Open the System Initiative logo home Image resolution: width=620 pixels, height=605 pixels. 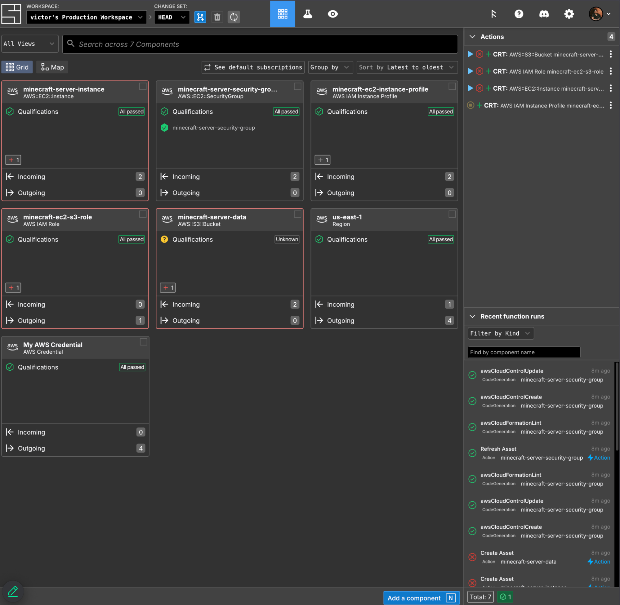[x=11, y=14]
